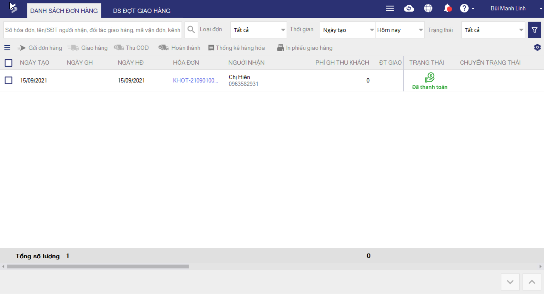Image resolution: width=544 pixels, height=294 pixels.
Task: Expand the Trạng thái dropdown
Action: point(493,30)
